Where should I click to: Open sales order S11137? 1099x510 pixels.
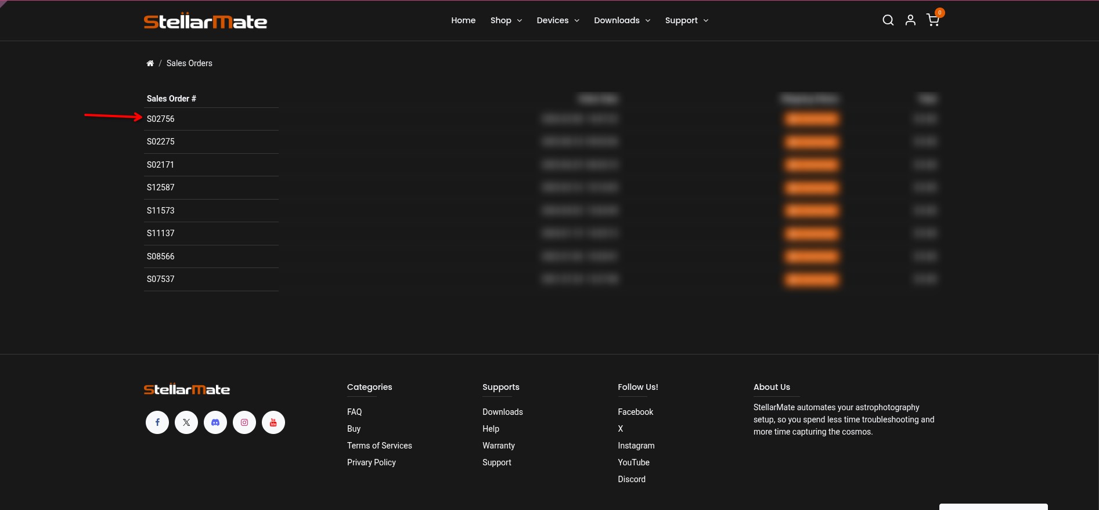coord(161,233)
